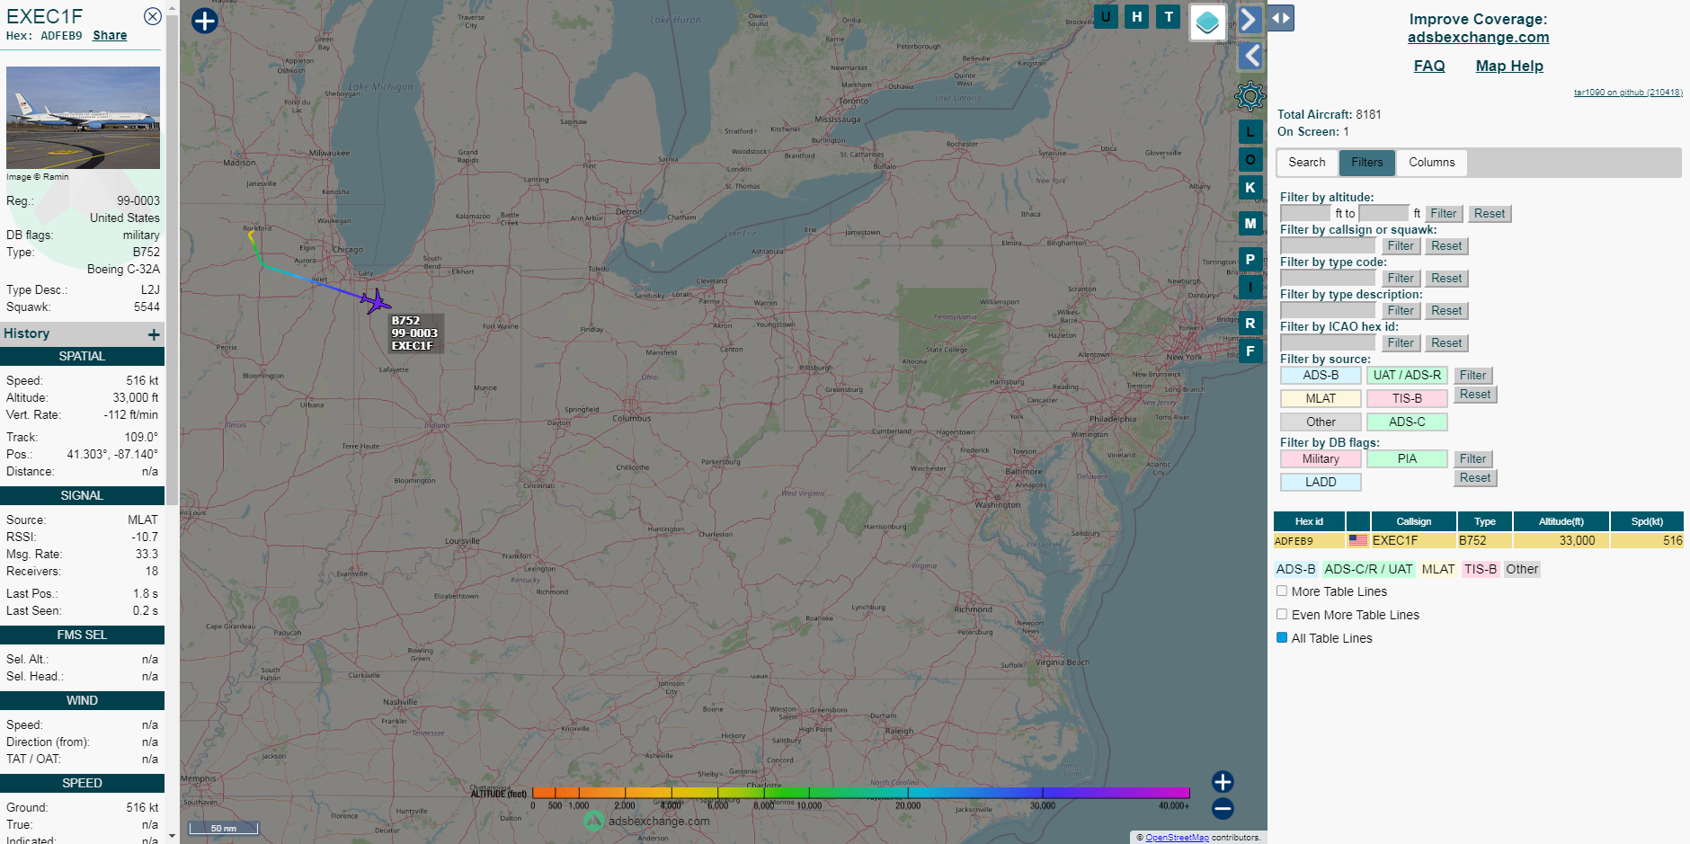Enable More Table Lines checkbox
Image resolution: width=1690 pixels, height=844 pixels.
coord(1282,591)
